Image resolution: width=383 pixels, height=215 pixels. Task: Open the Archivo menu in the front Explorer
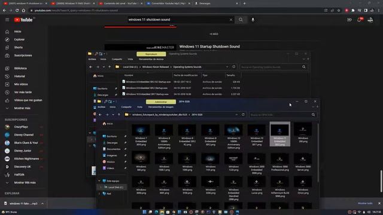tap(101, 107)
